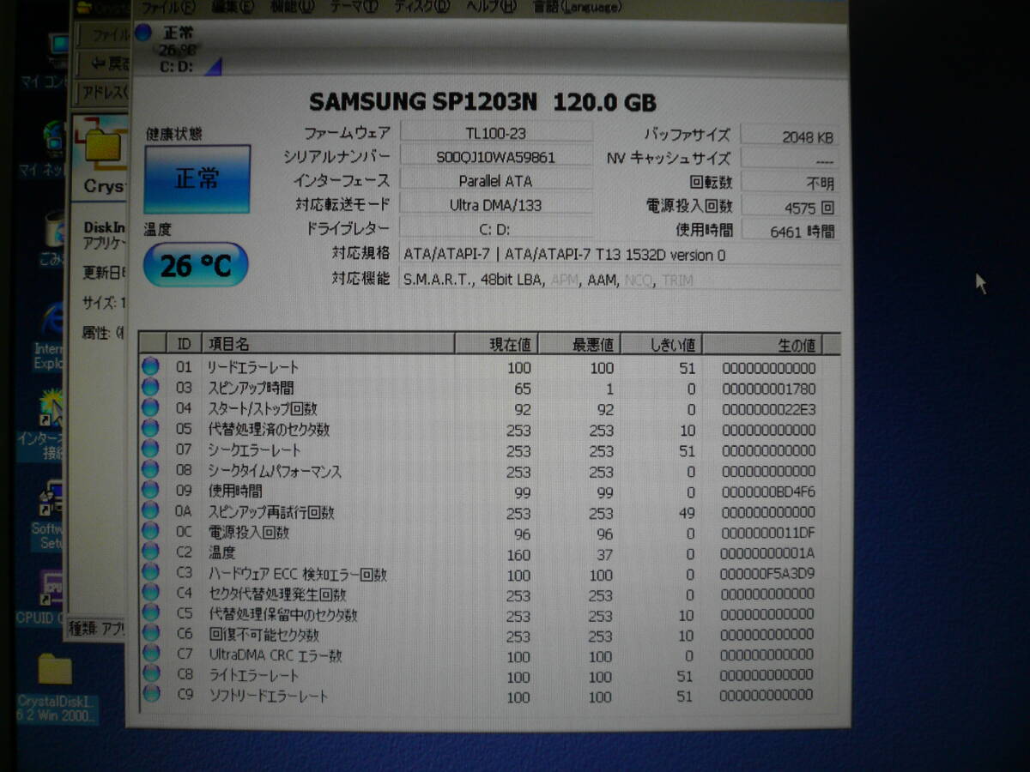Click the transfer mode field Ultra DMA/133

coord(496,205)
